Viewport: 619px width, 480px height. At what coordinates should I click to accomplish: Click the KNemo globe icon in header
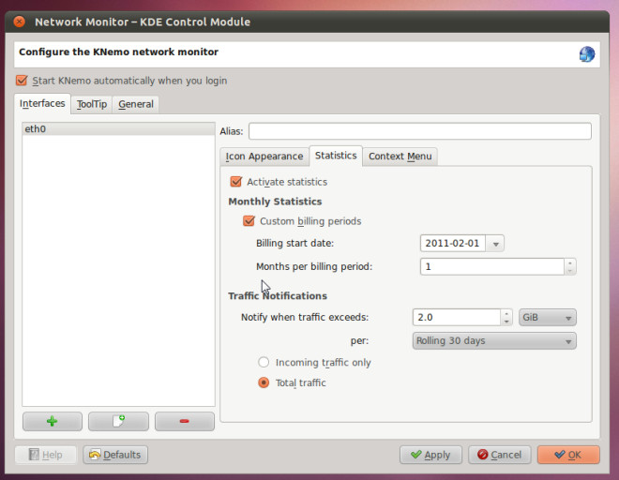(586, 54)
